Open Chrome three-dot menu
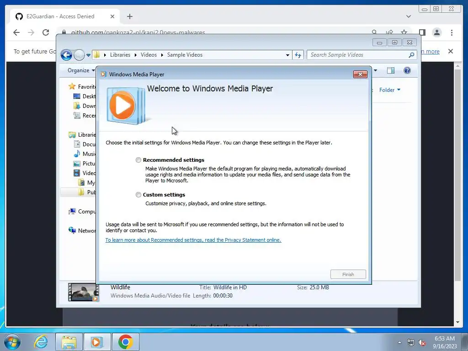 [452, 32]
